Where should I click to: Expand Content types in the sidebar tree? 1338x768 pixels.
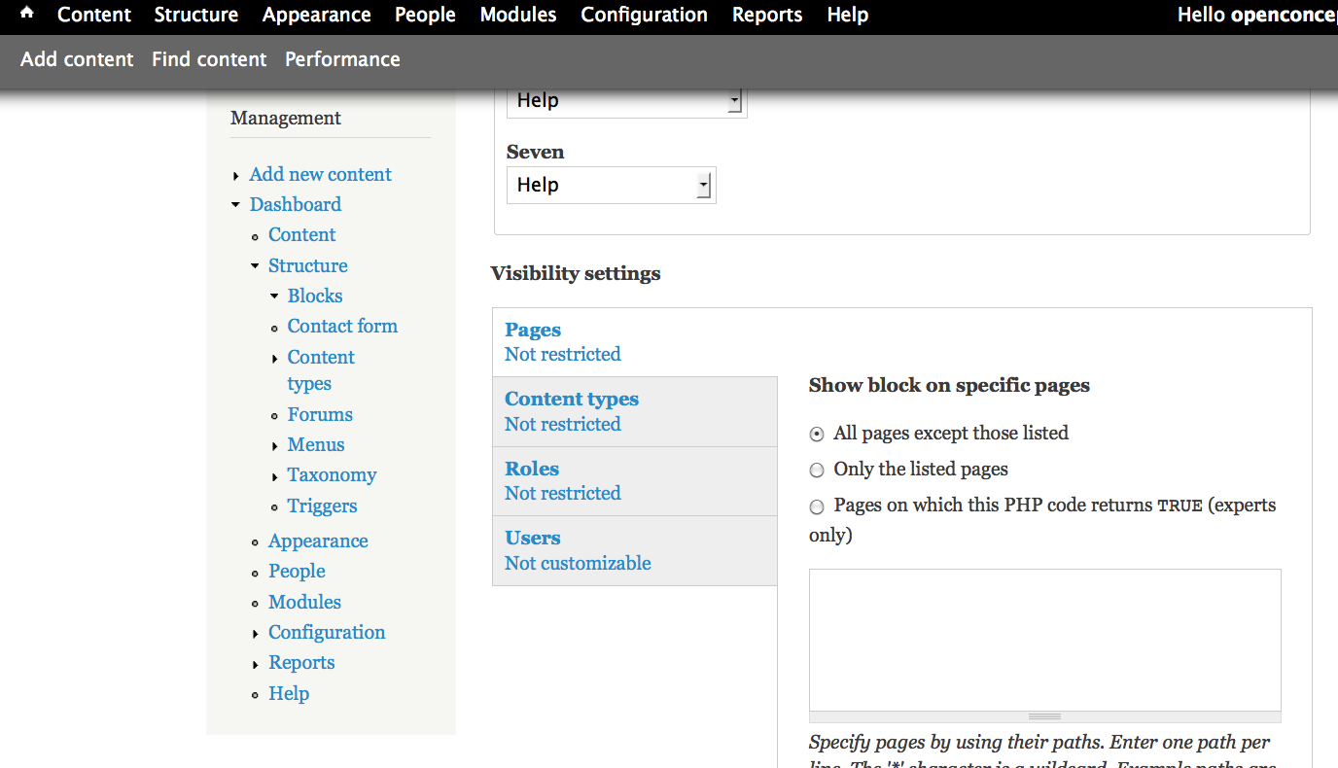pyautogui.click(x=273, y=357)
